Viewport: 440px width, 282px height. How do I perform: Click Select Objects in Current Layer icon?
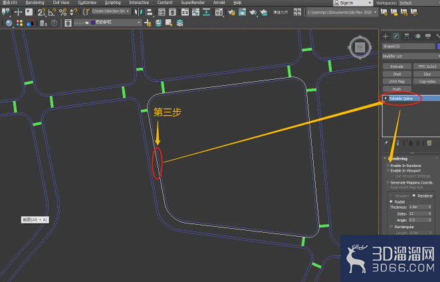[169, 23]
